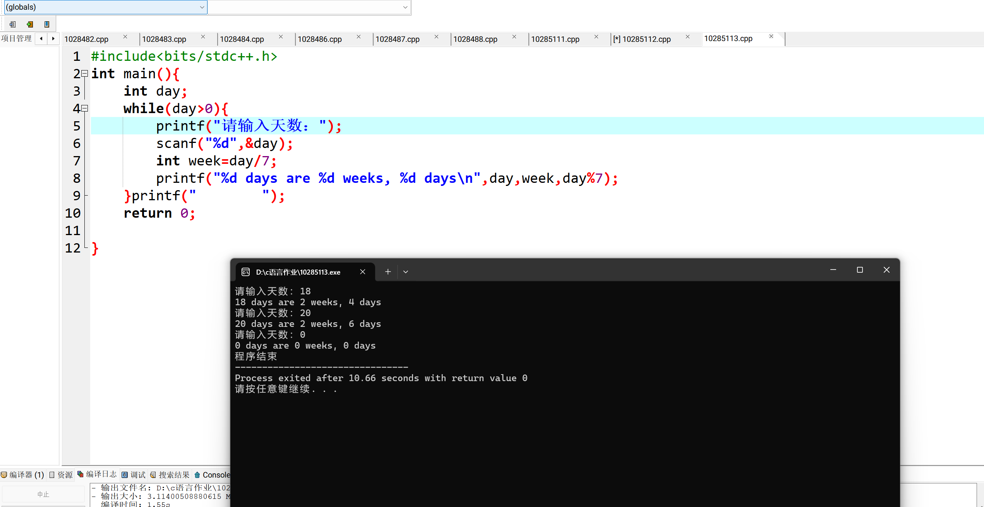Close the 10285113.exe terminal tab
The image size is (984, 507).
pos(363,272)
